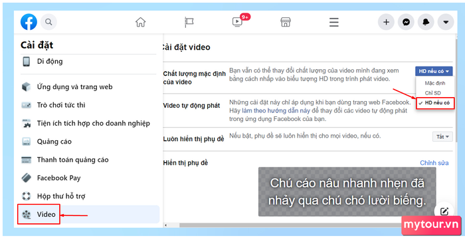Click the Video tự động phát label

click(x=191, y=106)
